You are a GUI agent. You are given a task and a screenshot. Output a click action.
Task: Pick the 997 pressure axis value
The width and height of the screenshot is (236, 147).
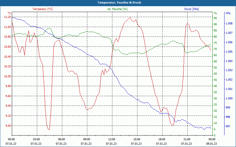pos(228,126)
